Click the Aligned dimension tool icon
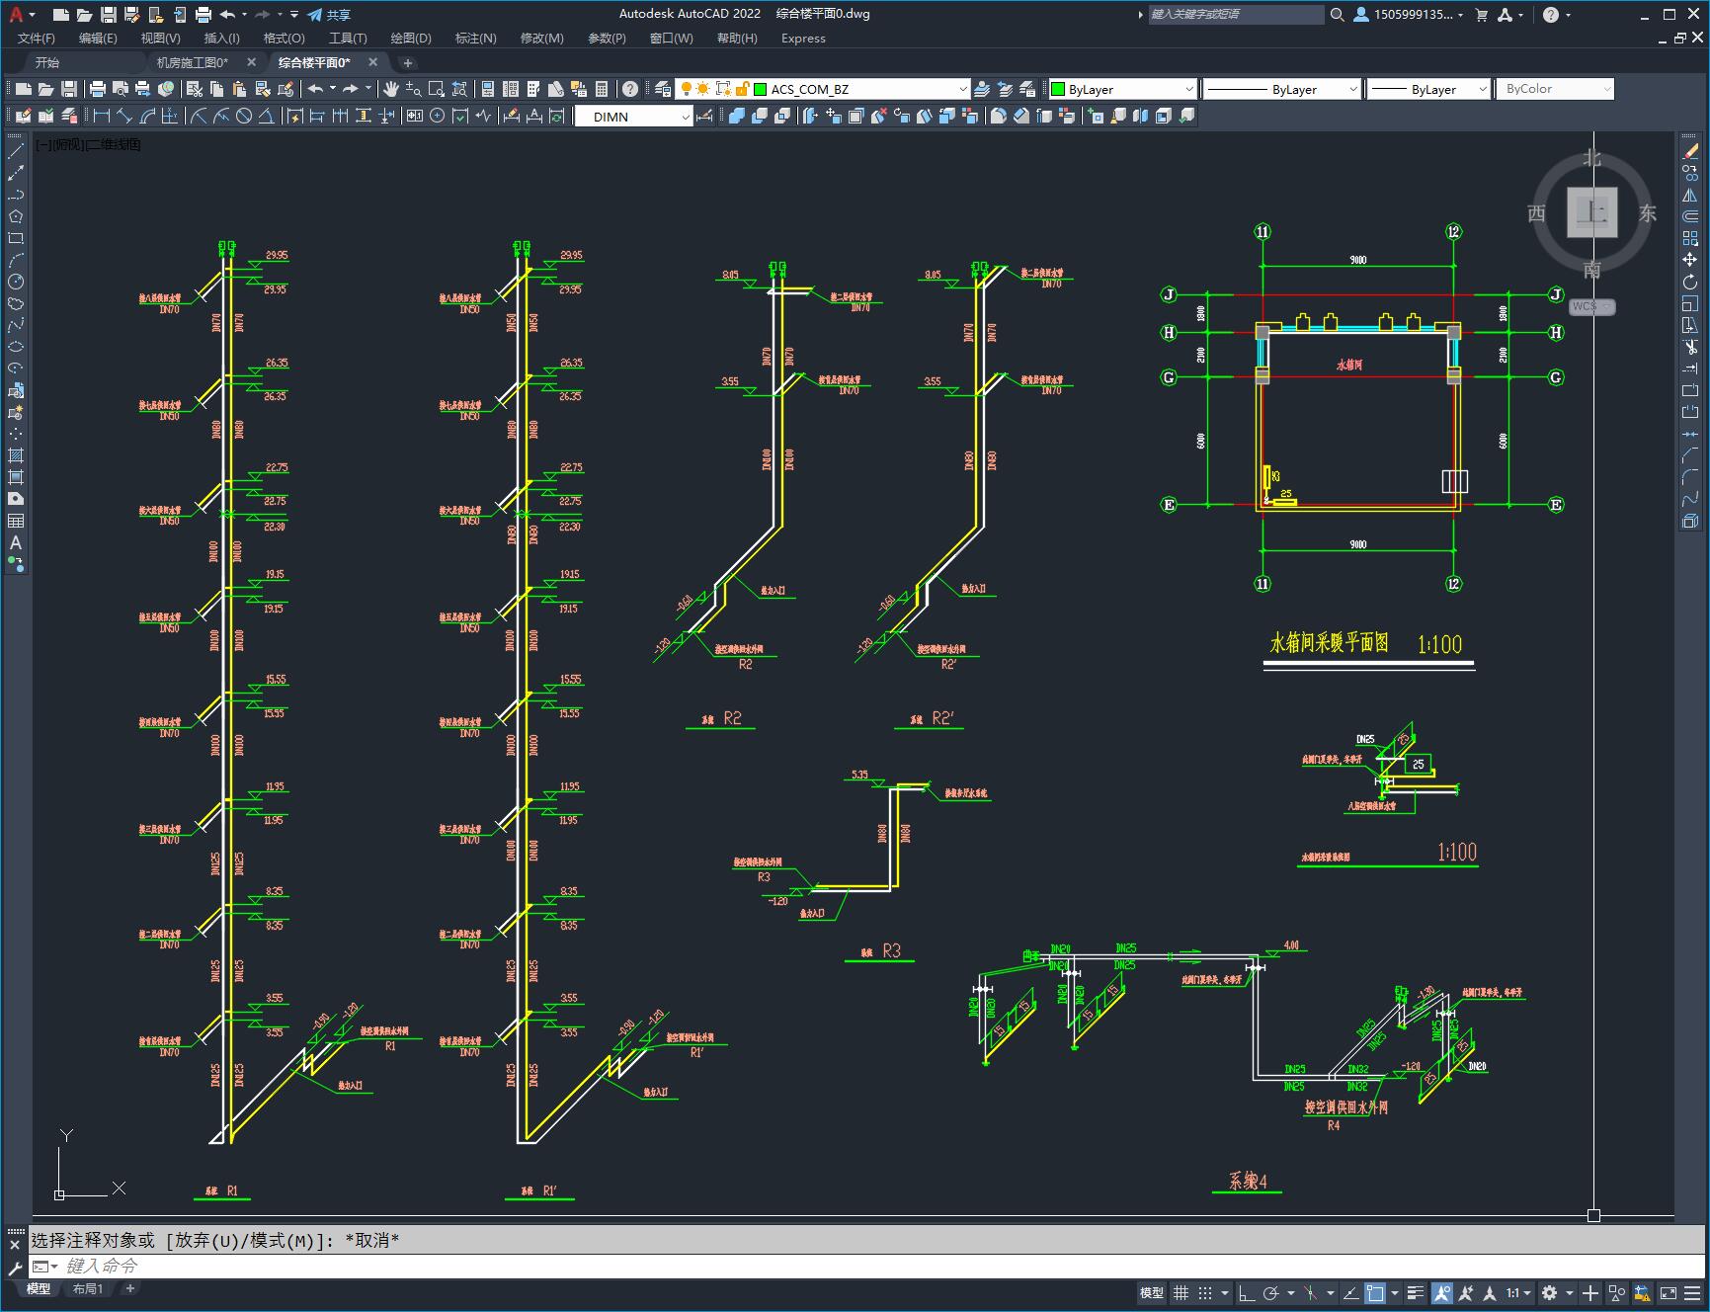 coord(123,117)
